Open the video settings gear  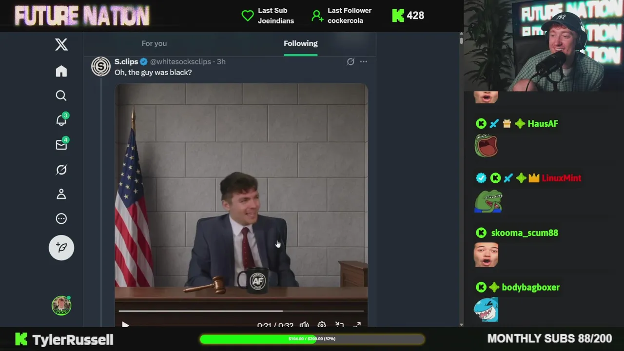[322, 325]
